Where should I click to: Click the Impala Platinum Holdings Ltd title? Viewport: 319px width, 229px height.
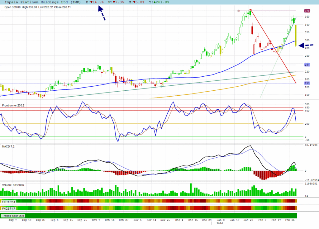coord(41,2)
